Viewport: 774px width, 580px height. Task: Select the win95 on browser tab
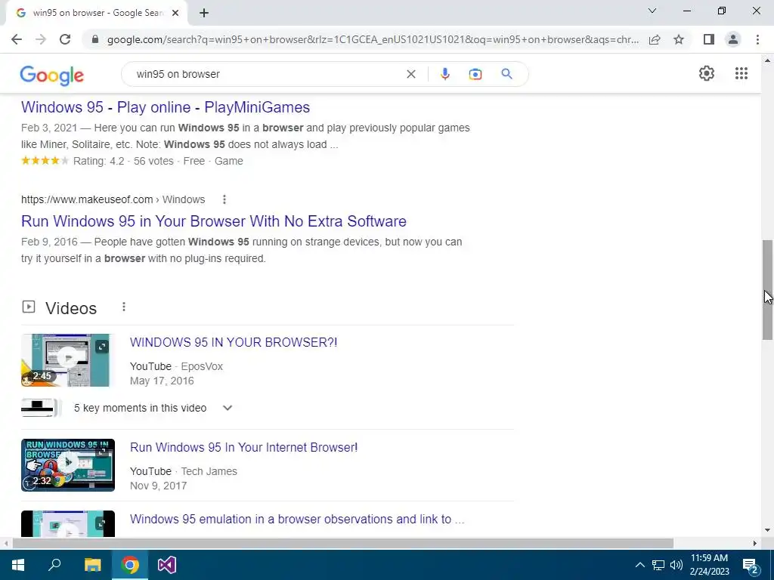click(x=98, y=14)
